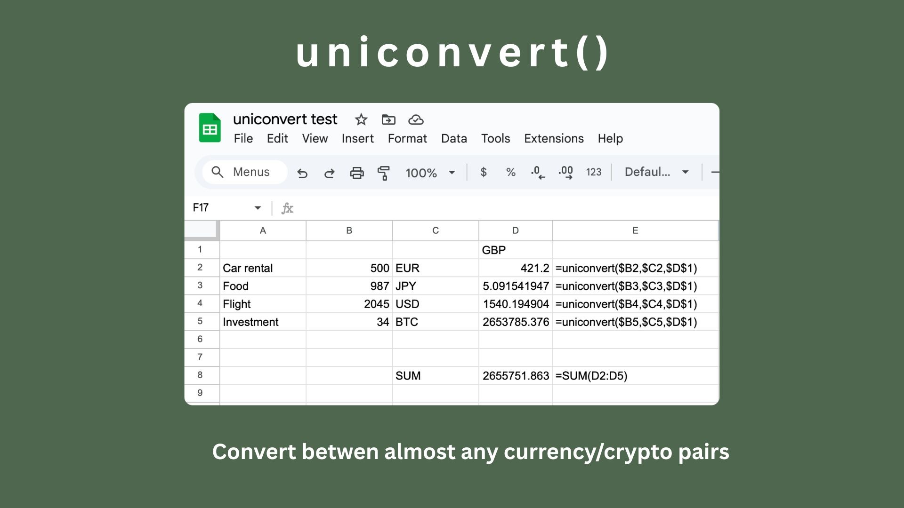Expand the Default font dropdown
This screenshot has width=904, height=508.
656,172
